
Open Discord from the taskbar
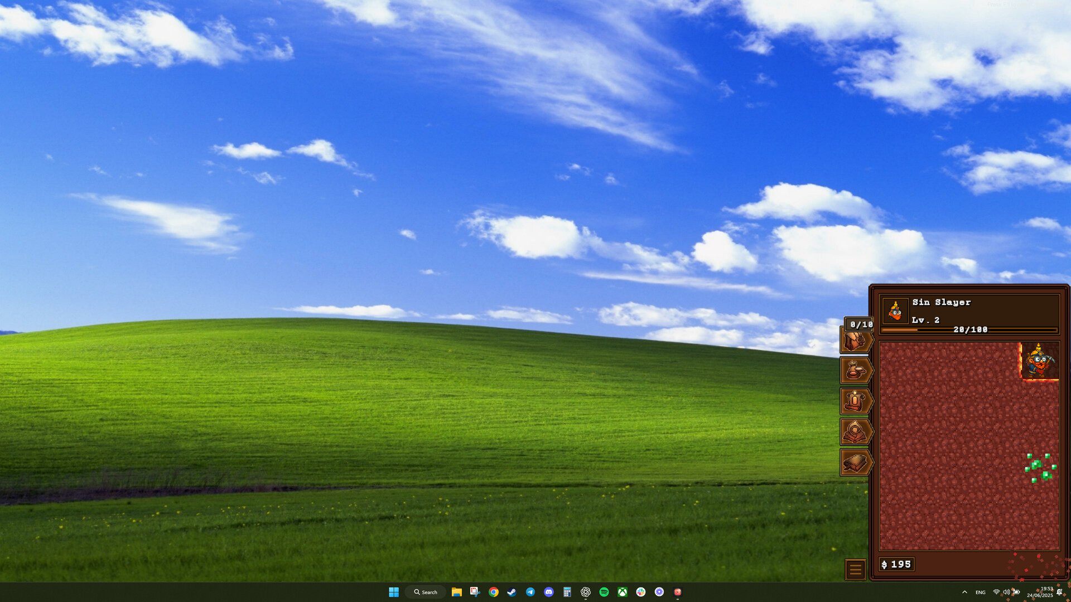click(x=549, y=592)
